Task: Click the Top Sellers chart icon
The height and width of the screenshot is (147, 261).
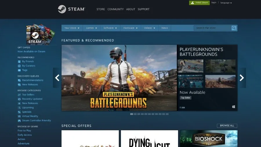Action: point(19,95)
